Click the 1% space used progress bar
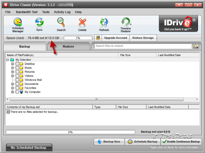This screenshot has height=153, width=205. pos(78,38)
